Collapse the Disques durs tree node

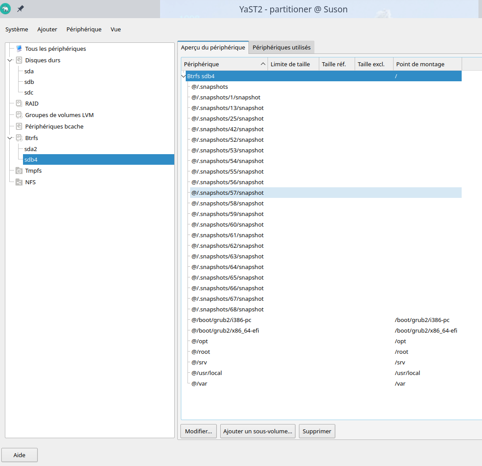click(x=10, y=60)
